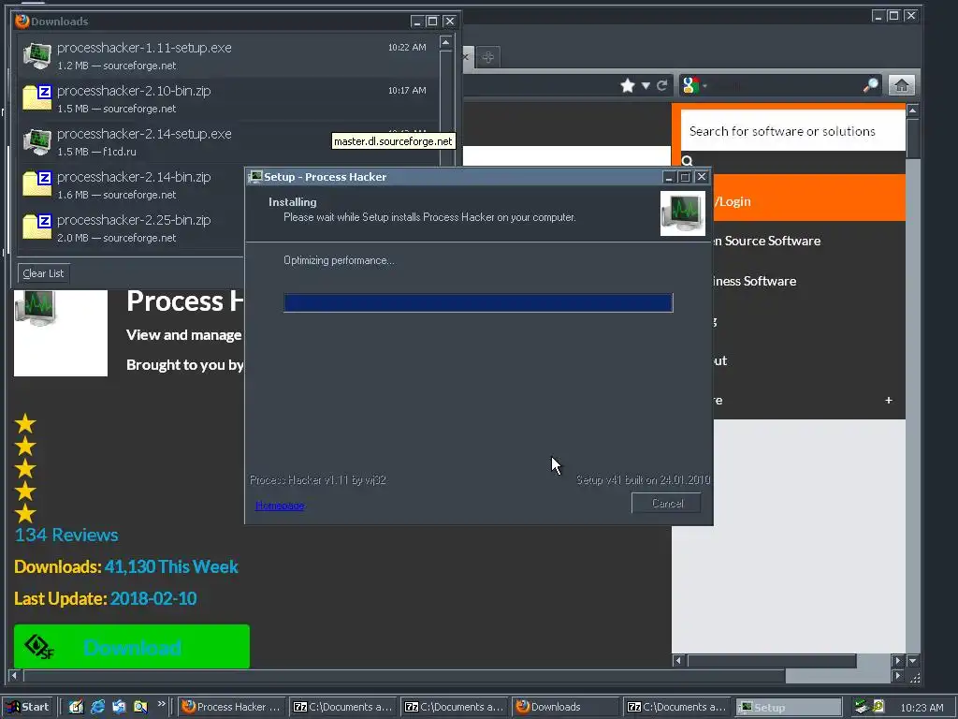Expand quick launch overflow chevron
Screen dimensions: 958x719
click(x=161, y=704)
